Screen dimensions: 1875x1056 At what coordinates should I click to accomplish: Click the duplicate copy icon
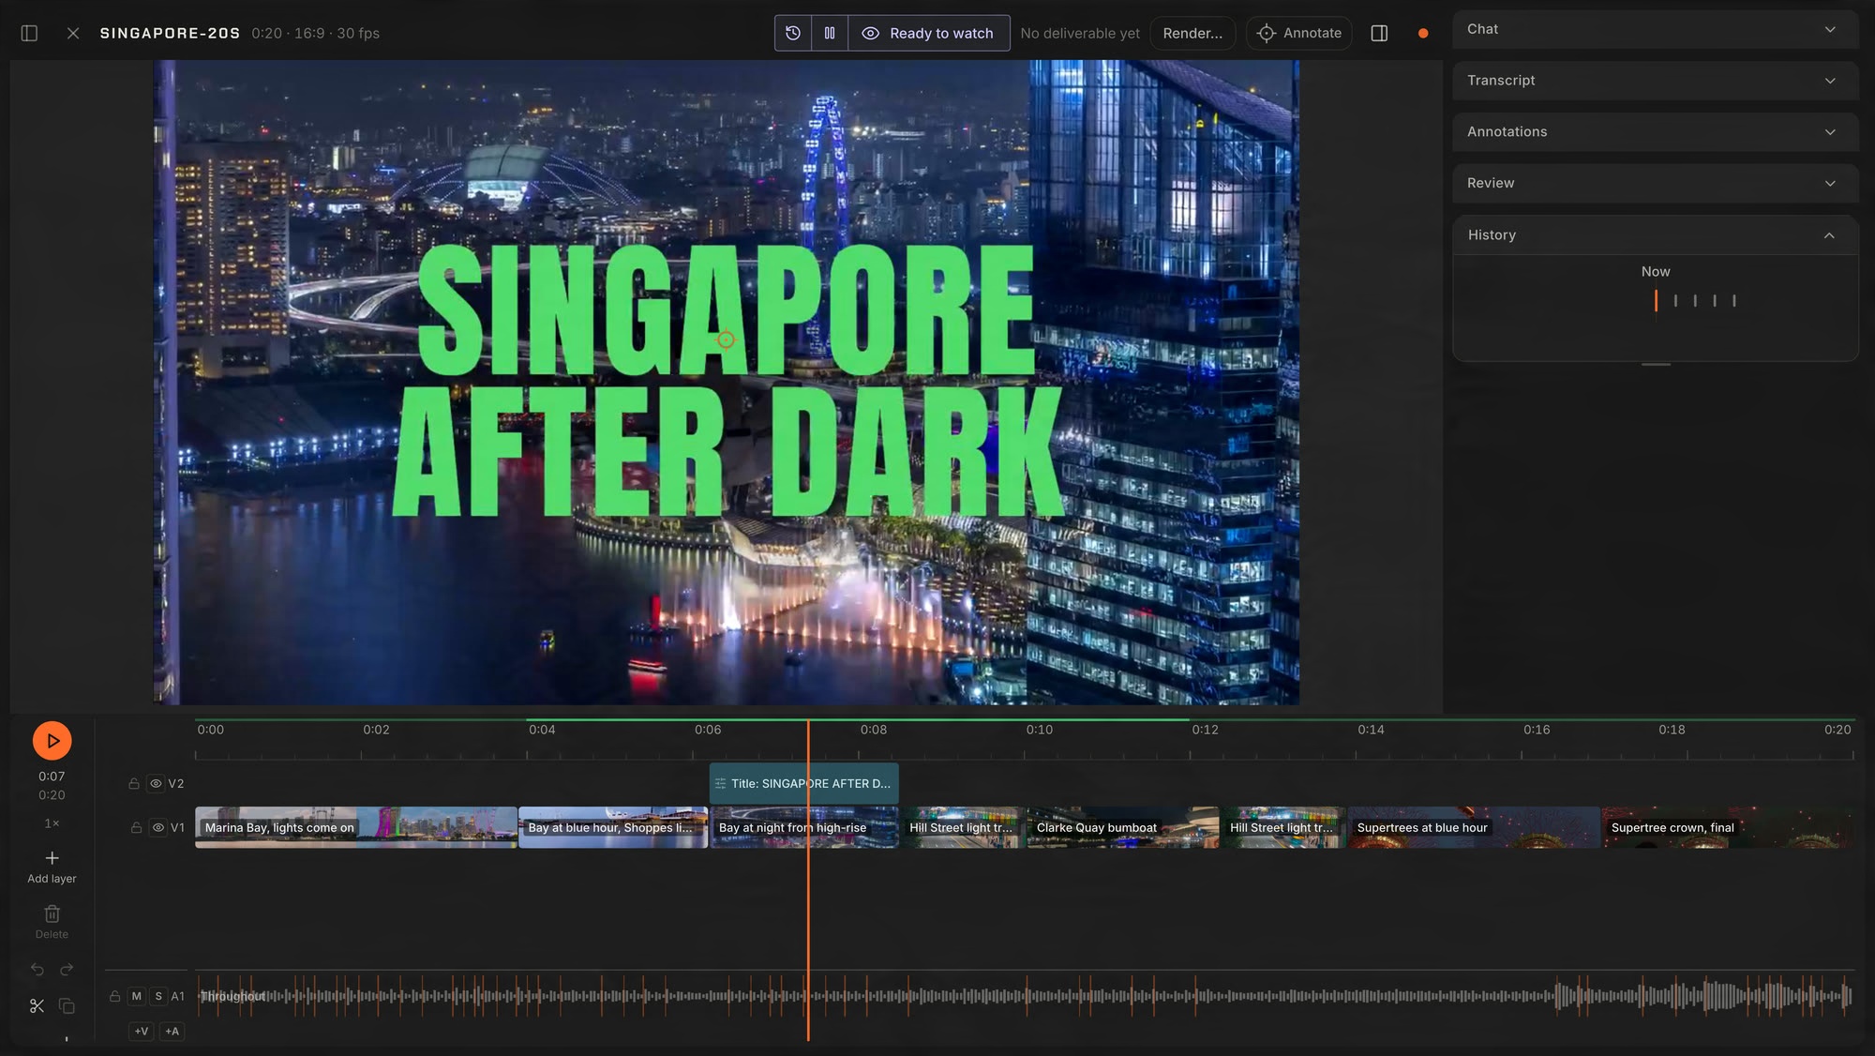pyautogui.click(x=67, y=1006)
